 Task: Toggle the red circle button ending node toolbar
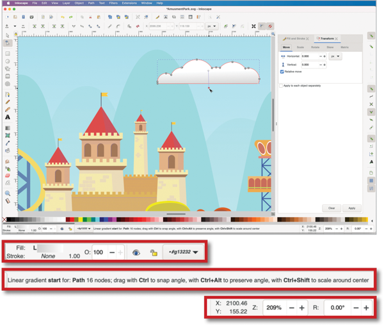click(270, 26)
